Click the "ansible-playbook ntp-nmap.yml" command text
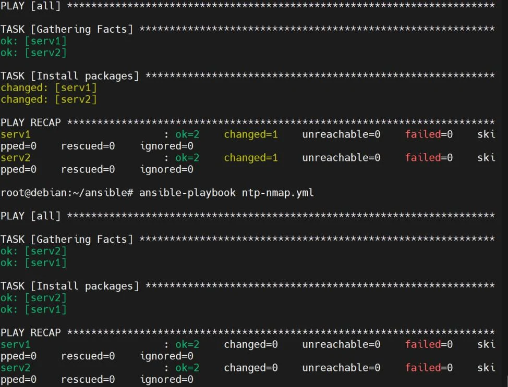Viewport: 508px width, 387px height. (226, 193)
